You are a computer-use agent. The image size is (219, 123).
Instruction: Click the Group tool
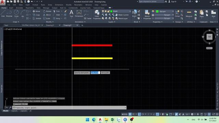point(177,14)
